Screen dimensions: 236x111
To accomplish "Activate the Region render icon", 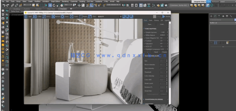I will 81,16.
